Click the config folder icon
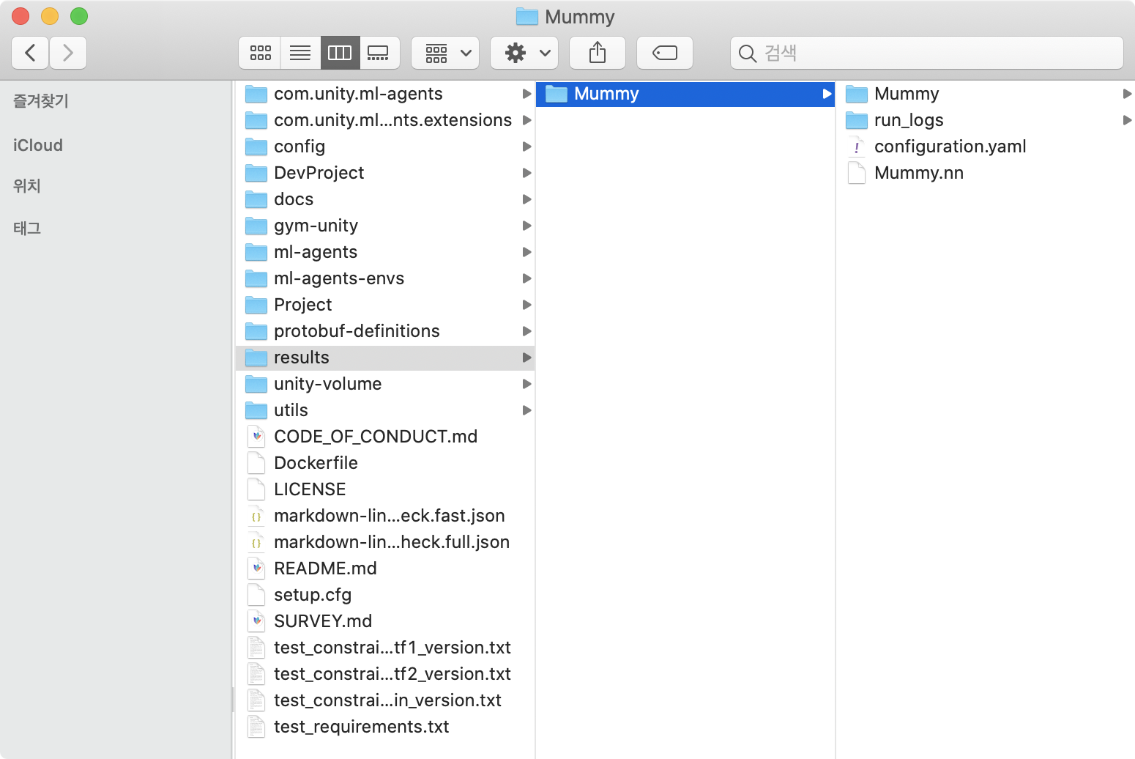The image size is (1135, 759). pos(256,147)
